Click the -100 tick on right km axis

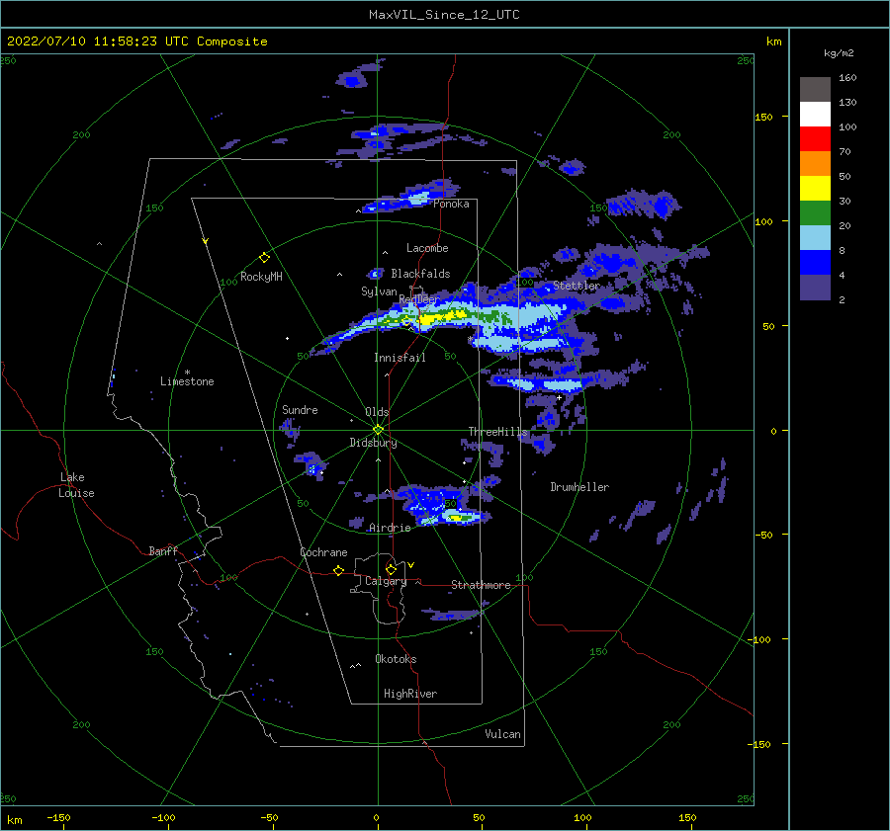[x=760, y=639]
